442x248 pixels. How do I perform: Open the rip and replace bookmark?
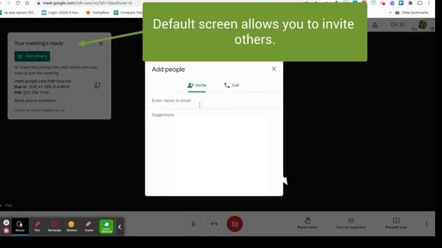pyautogui.click(x=18, y=12)
